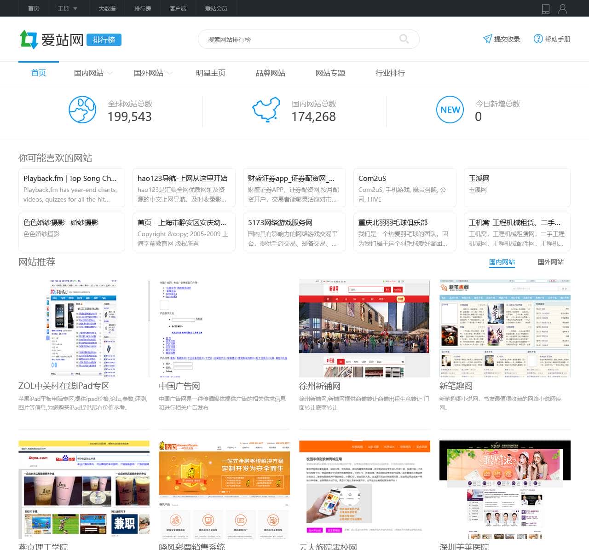The width and height of the screenshot is (589, 550).
Task: Click the Aizhan logo icon
Action: coord(29,40)
